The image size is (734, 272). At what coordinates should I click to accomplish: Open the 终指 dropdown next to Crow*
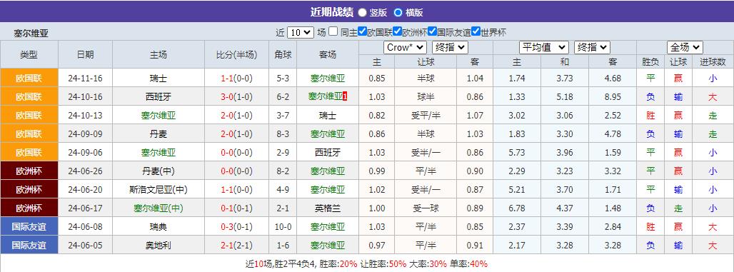click(x=450, y=47)
